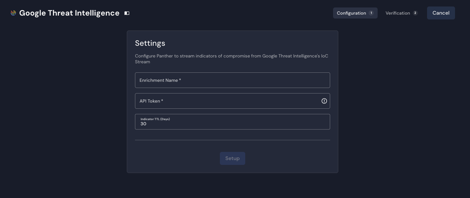Click the Google Threat Intelligence logo icon
The width and height of the screenshot is (470, 198).
point(13,13)
